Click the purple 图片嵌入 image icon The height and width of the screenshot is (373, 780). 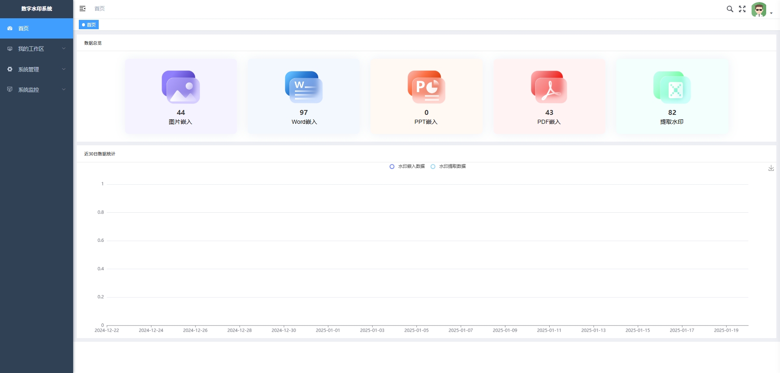[x=181, y=87]
